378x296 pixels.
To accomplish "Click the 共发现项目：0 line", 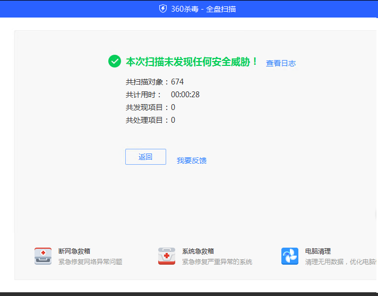I will (x=150, y=107).
